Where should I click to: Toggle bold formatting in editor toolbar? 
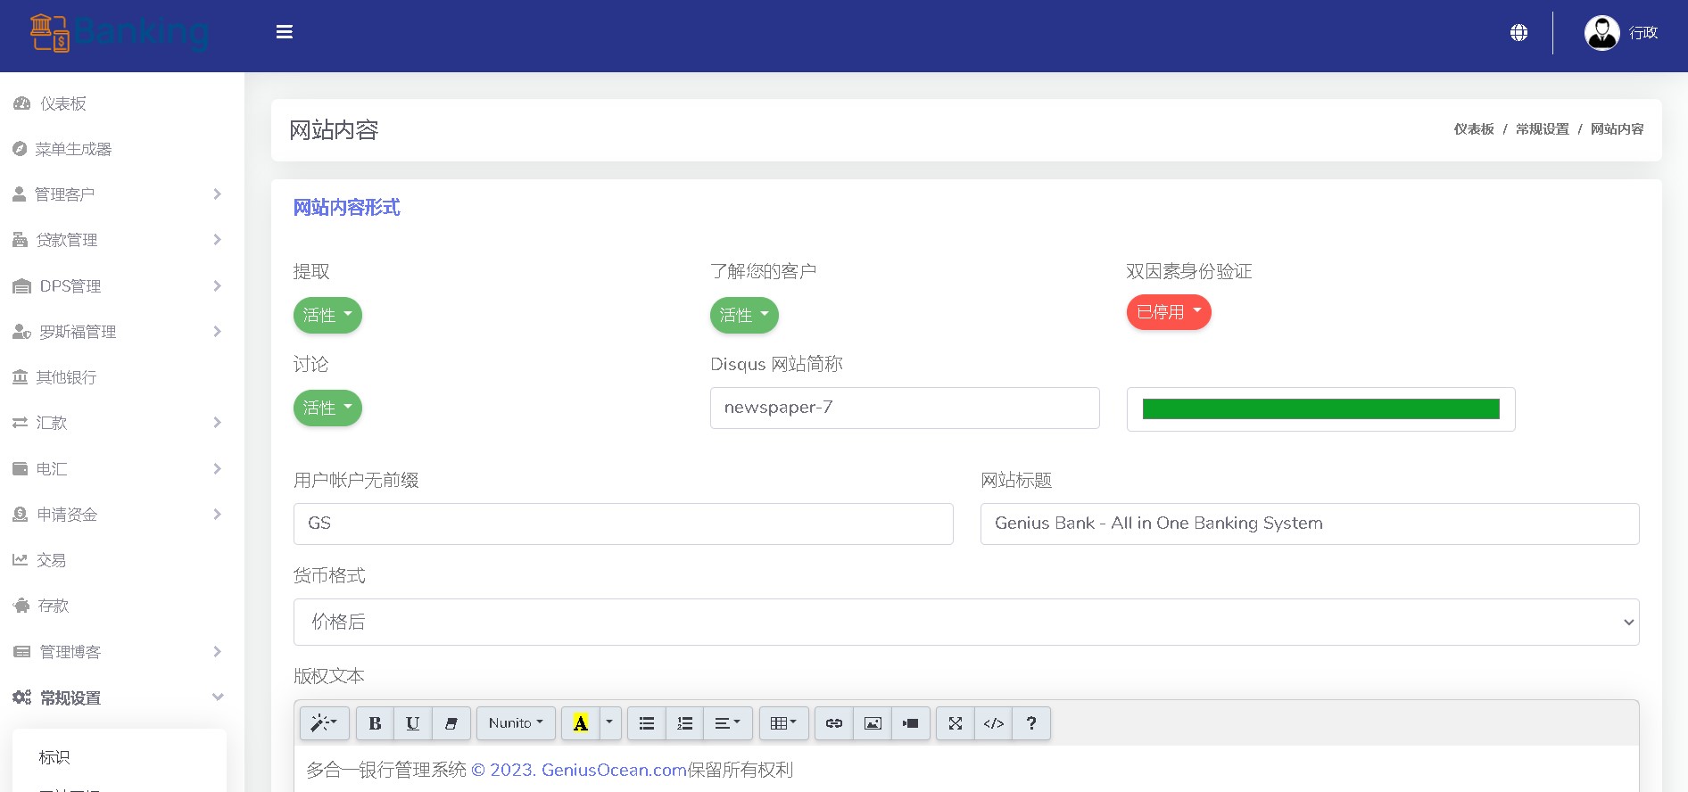(x=375, y=723)
